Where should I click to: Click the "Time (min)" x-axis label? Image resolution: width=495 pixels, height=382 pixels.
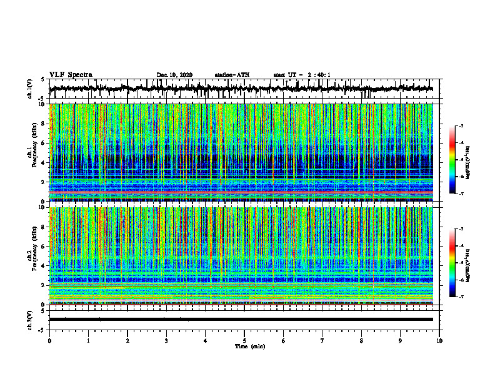[x=250, y=346]
